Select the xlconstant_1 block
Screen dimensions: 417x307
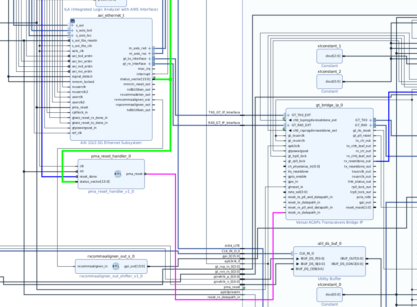[x=329, y=56]
